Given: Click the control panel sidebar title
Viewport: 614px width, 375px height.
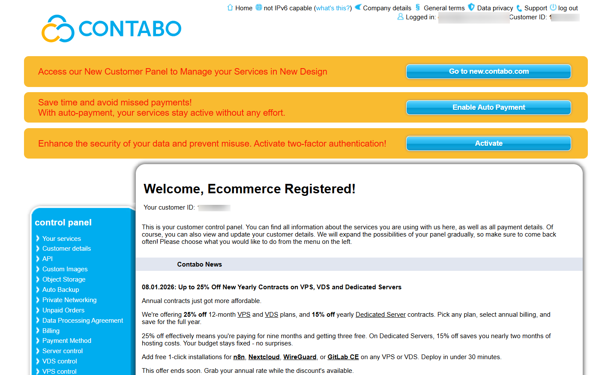Looking at the screenshot, I should (x=63, y=222).
